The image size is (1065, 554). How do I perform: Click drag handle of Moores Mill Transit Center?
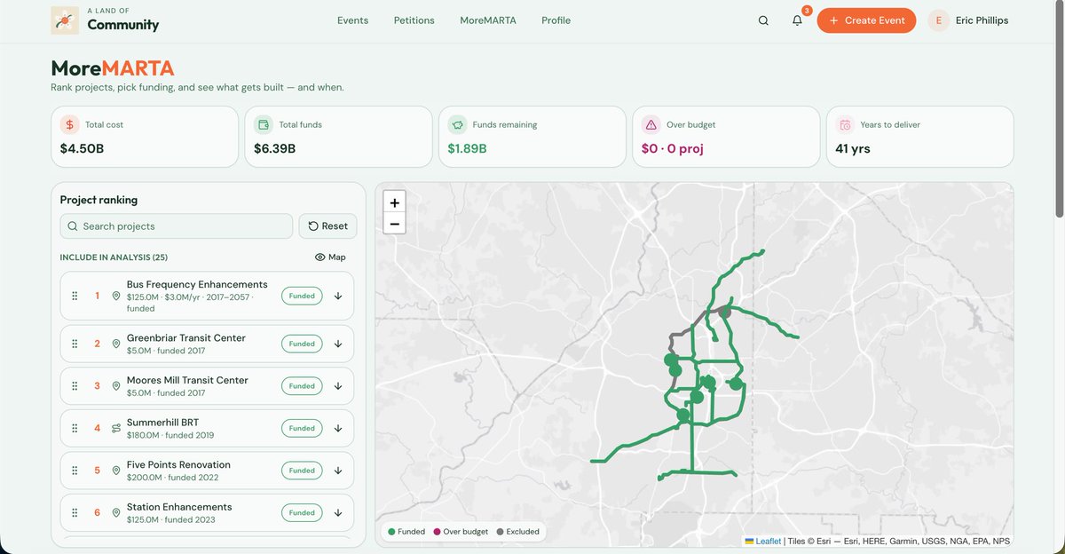coord(75,386)
